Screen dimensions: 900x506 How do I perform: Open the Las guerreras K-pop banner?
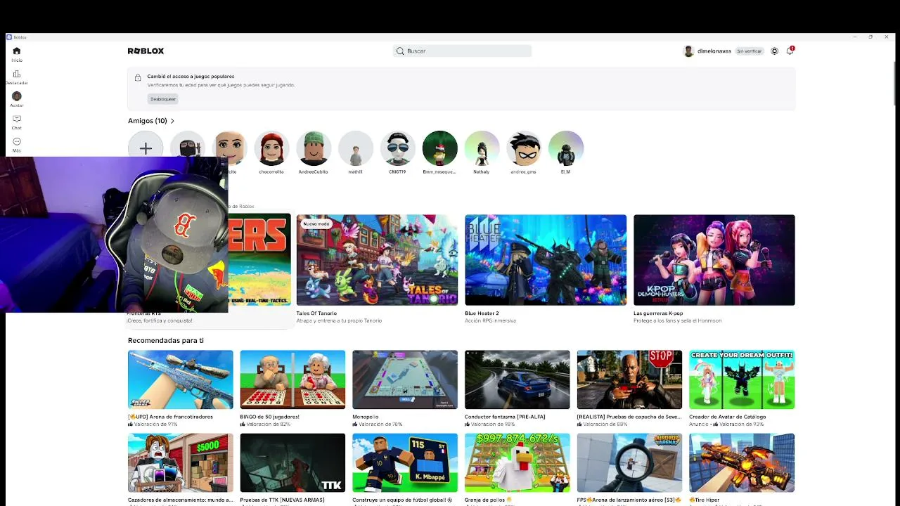click(x=714, y=260)
